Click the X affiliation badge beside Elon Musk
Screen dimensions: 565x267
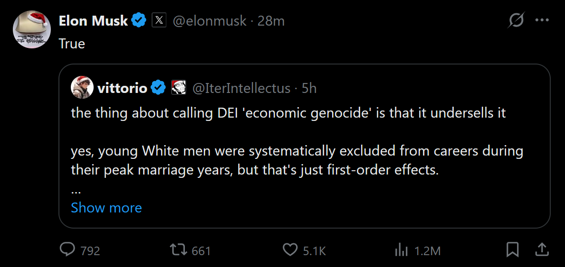point(159,21)
